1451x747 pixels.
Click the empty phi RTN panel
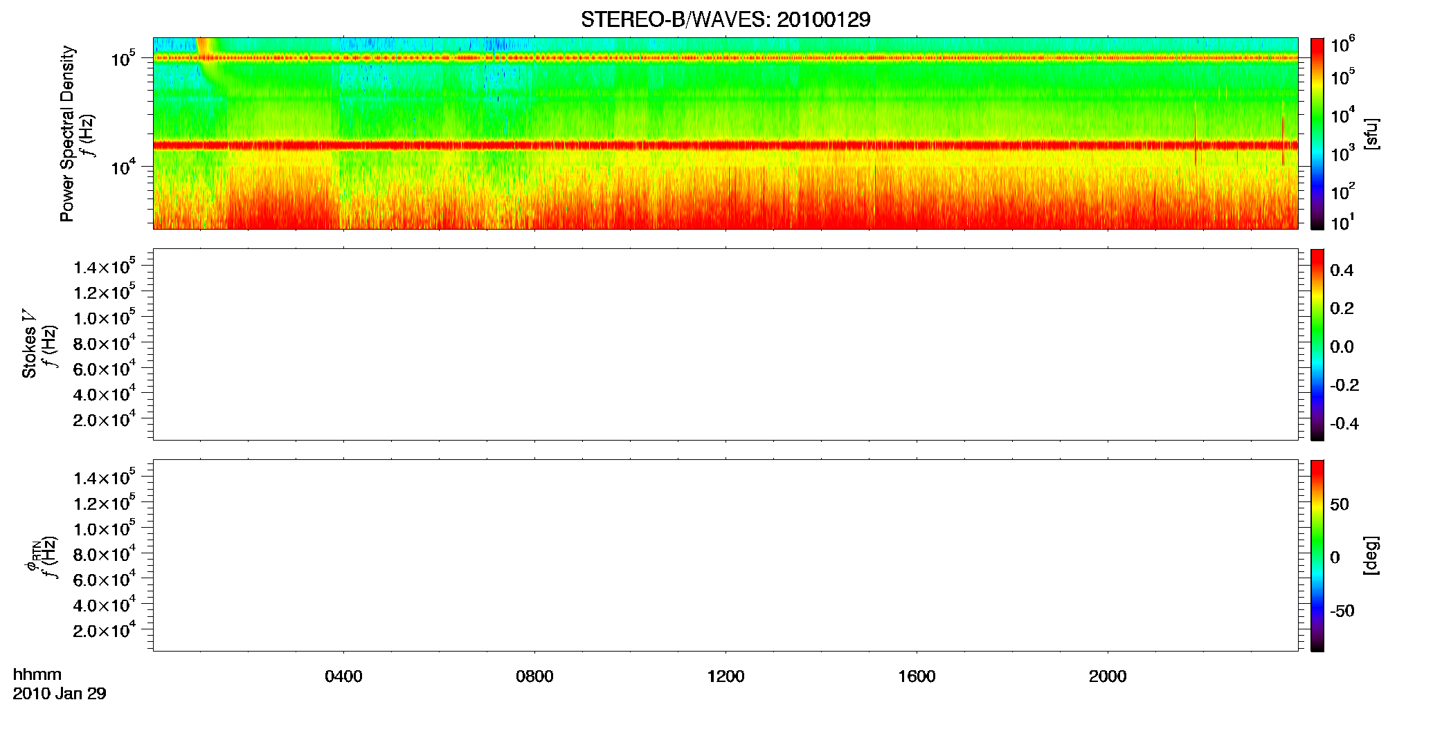click(725, 555)
